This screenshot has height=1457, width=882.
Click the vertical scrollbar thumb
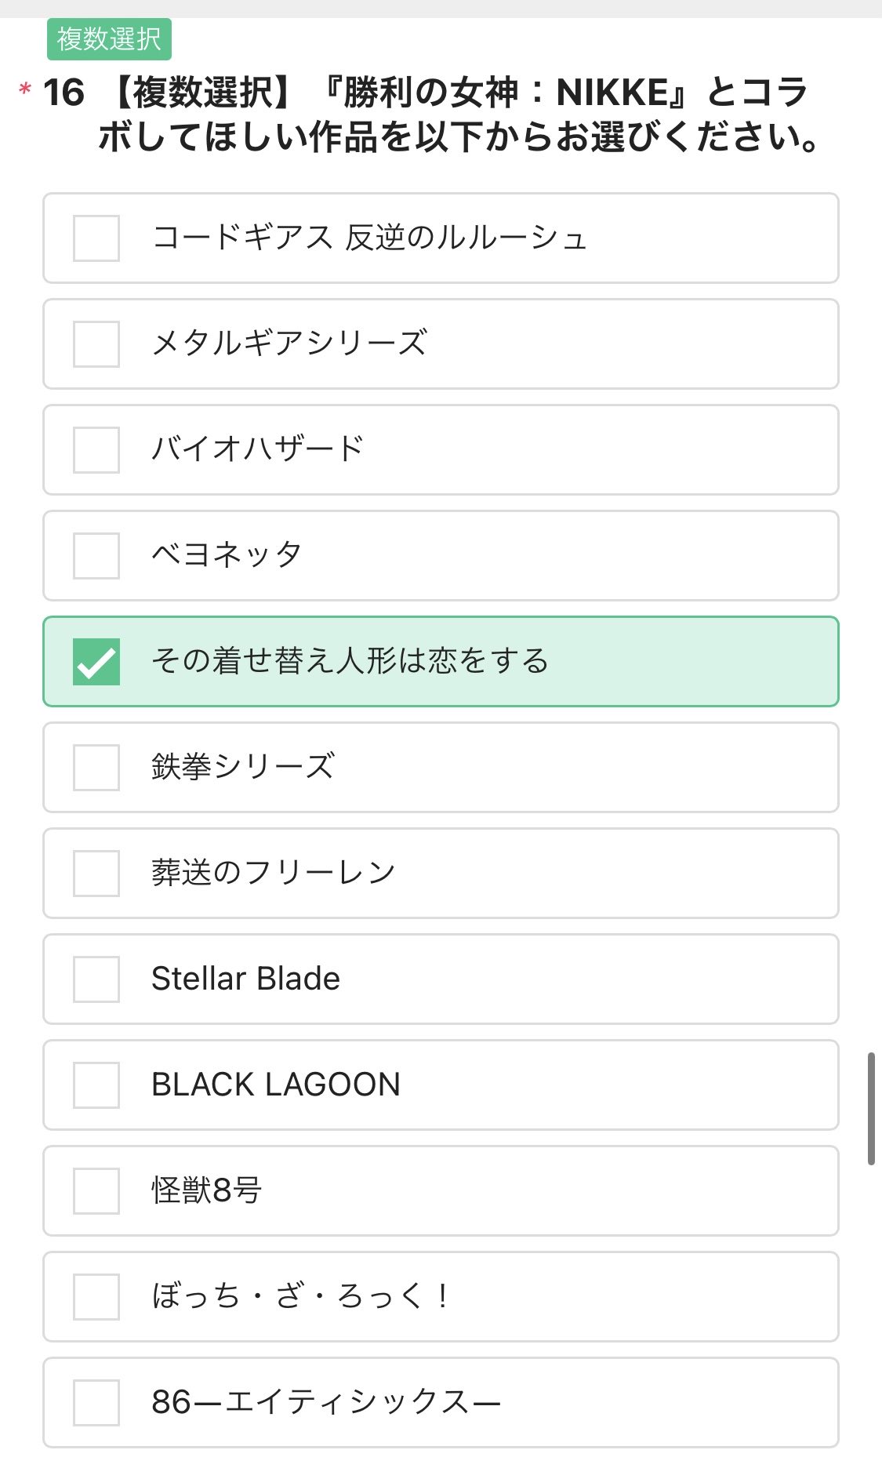[x=871, y=1110]
